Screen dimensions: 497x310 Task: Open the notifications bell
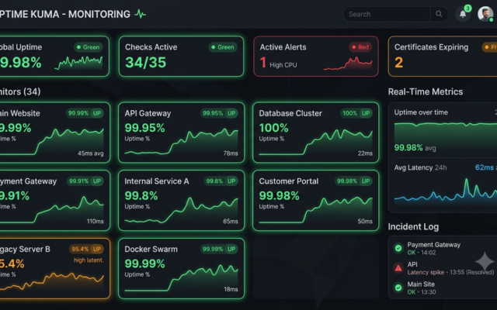point(463,14)
